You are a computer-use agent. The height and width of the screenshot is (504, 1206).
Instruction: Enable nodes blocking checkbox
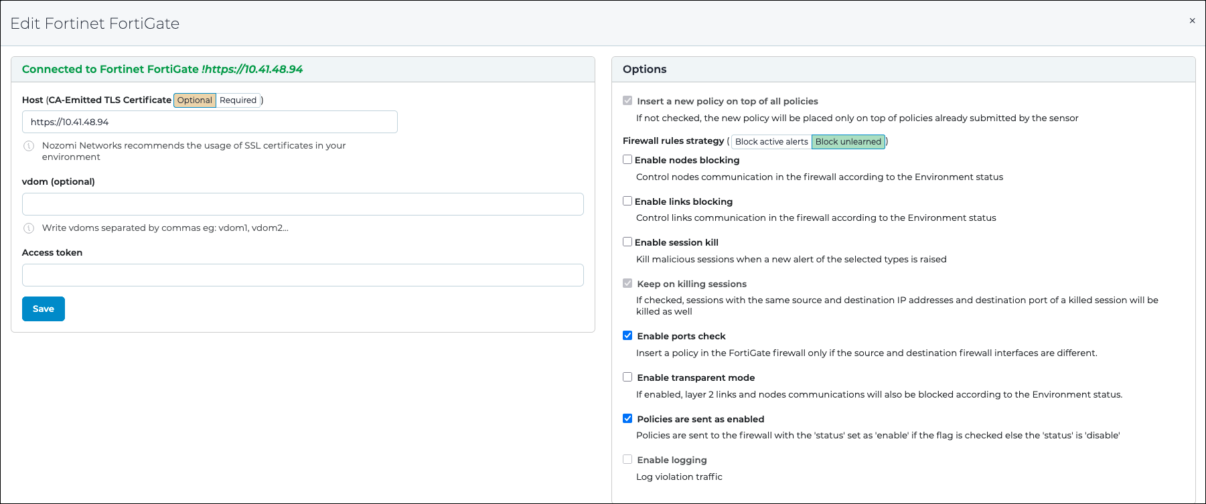pos(627,159)
